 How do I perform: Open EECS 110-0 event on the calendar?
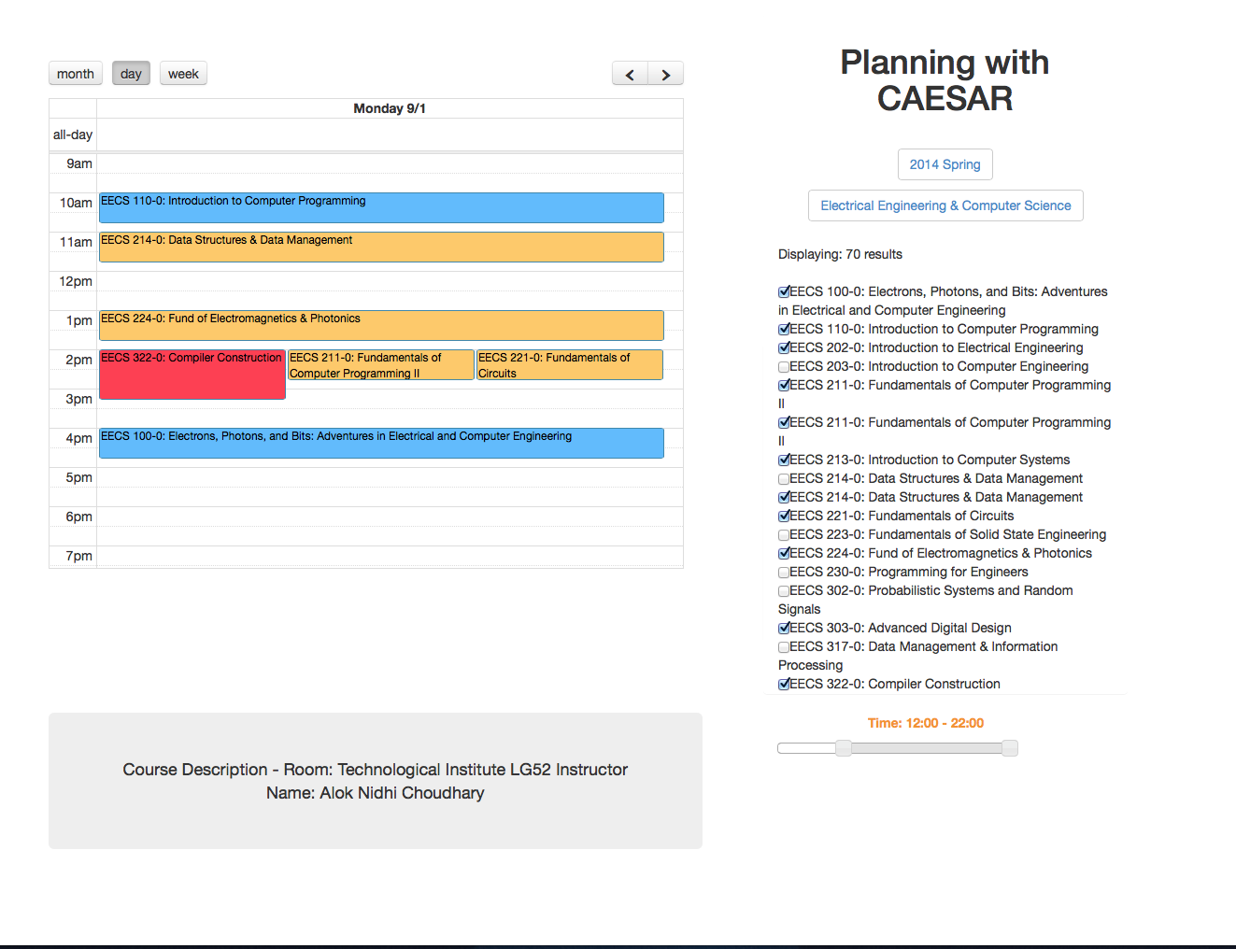click(x=381, y=207)
